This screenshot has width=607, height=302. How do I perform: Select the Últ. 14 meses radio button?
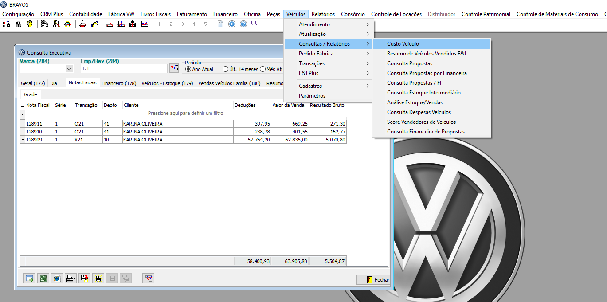point(225,69)
